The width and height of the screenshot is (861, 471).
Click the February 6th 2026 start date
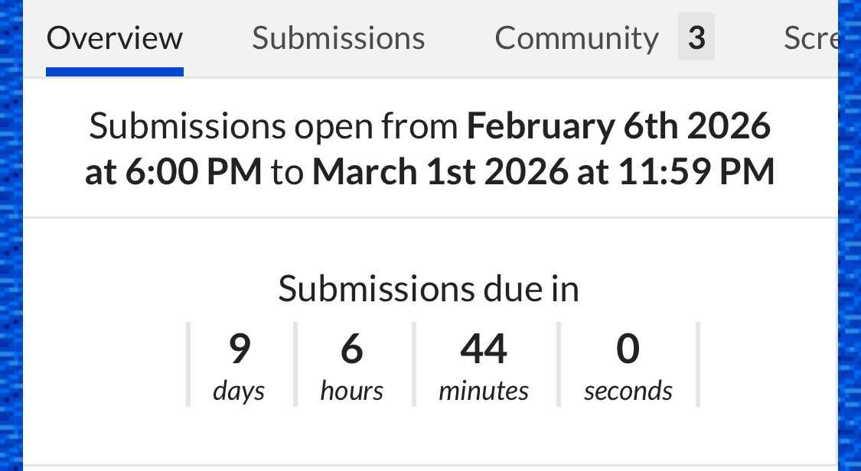pyautogui.click(x=618, y=126)
